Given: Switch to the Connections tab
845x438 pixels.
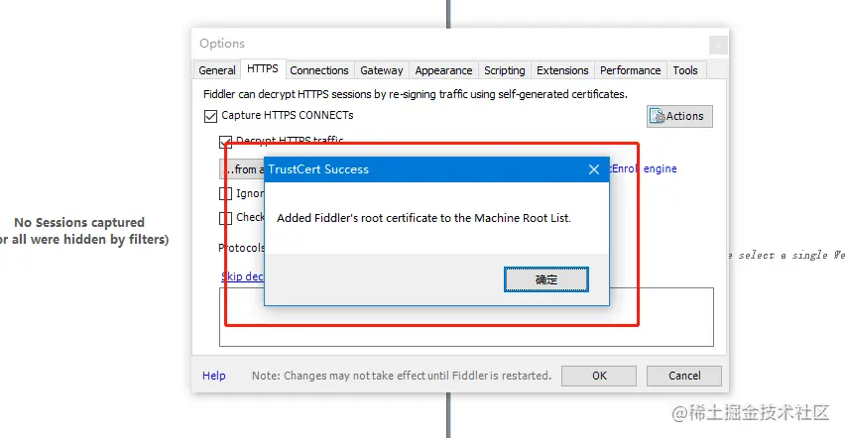Looking at the screenshot, I should [x=319, y=70].
